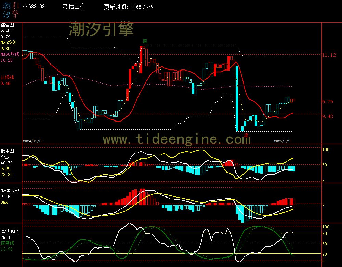The width and height of the screenshot is (342, 267).
Task: Select the pink MA60均线 legend label
Action: click(10, 54)
